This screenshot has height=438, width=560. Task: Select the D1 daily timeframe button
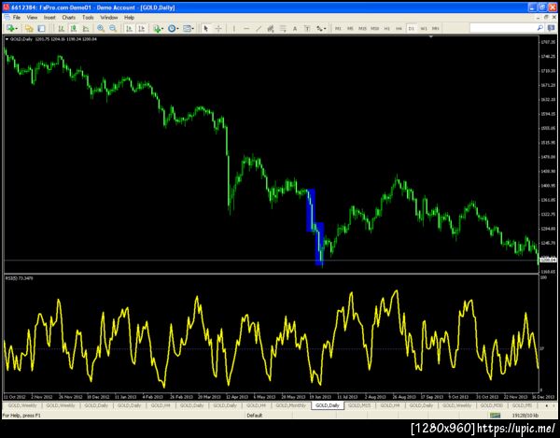[x=411, y=28]
